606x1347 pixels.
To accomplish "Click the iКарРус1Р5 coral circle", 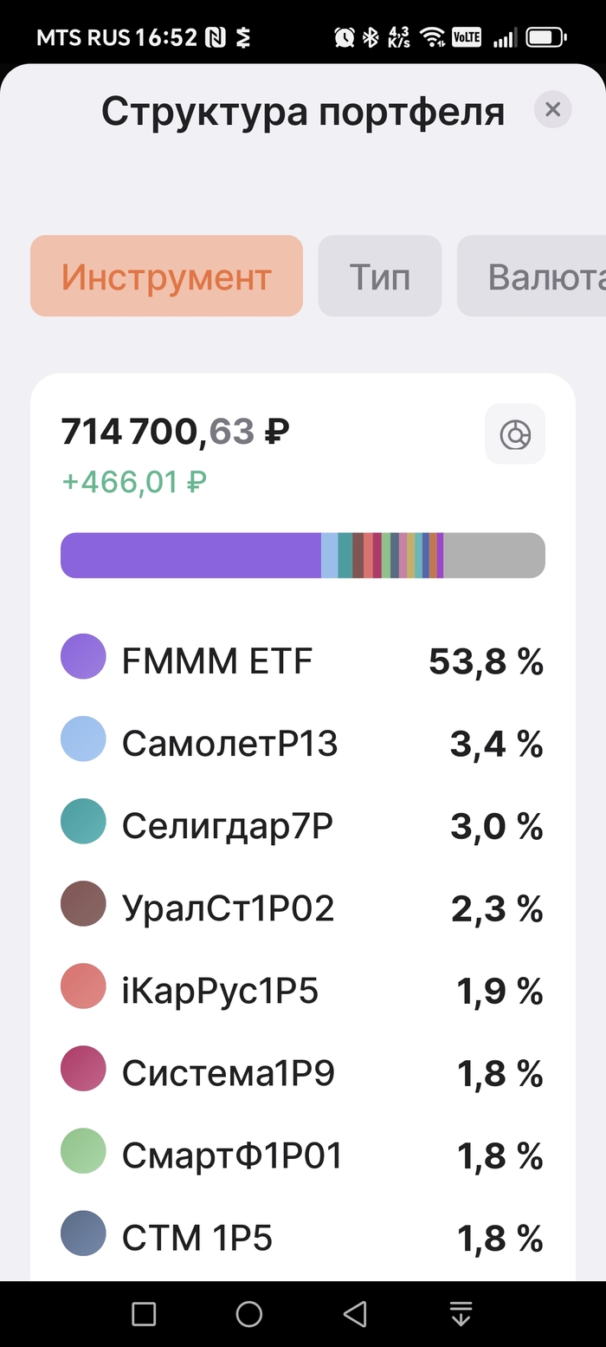I will [x=83, y=991].
